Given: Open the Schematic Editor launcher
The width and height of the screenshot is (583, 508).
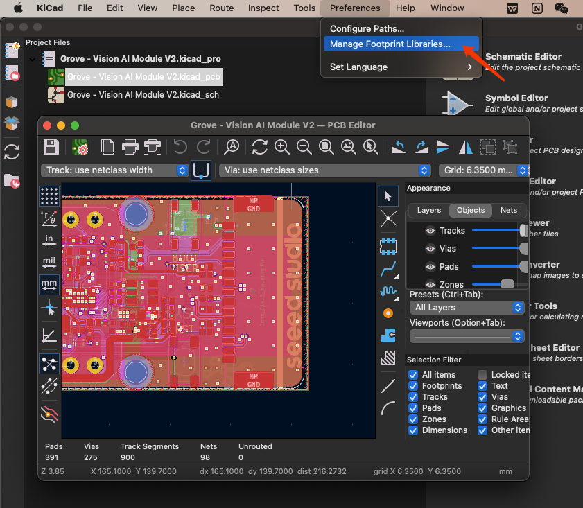Looking at the screenshot, I should [x=523, y=57].
